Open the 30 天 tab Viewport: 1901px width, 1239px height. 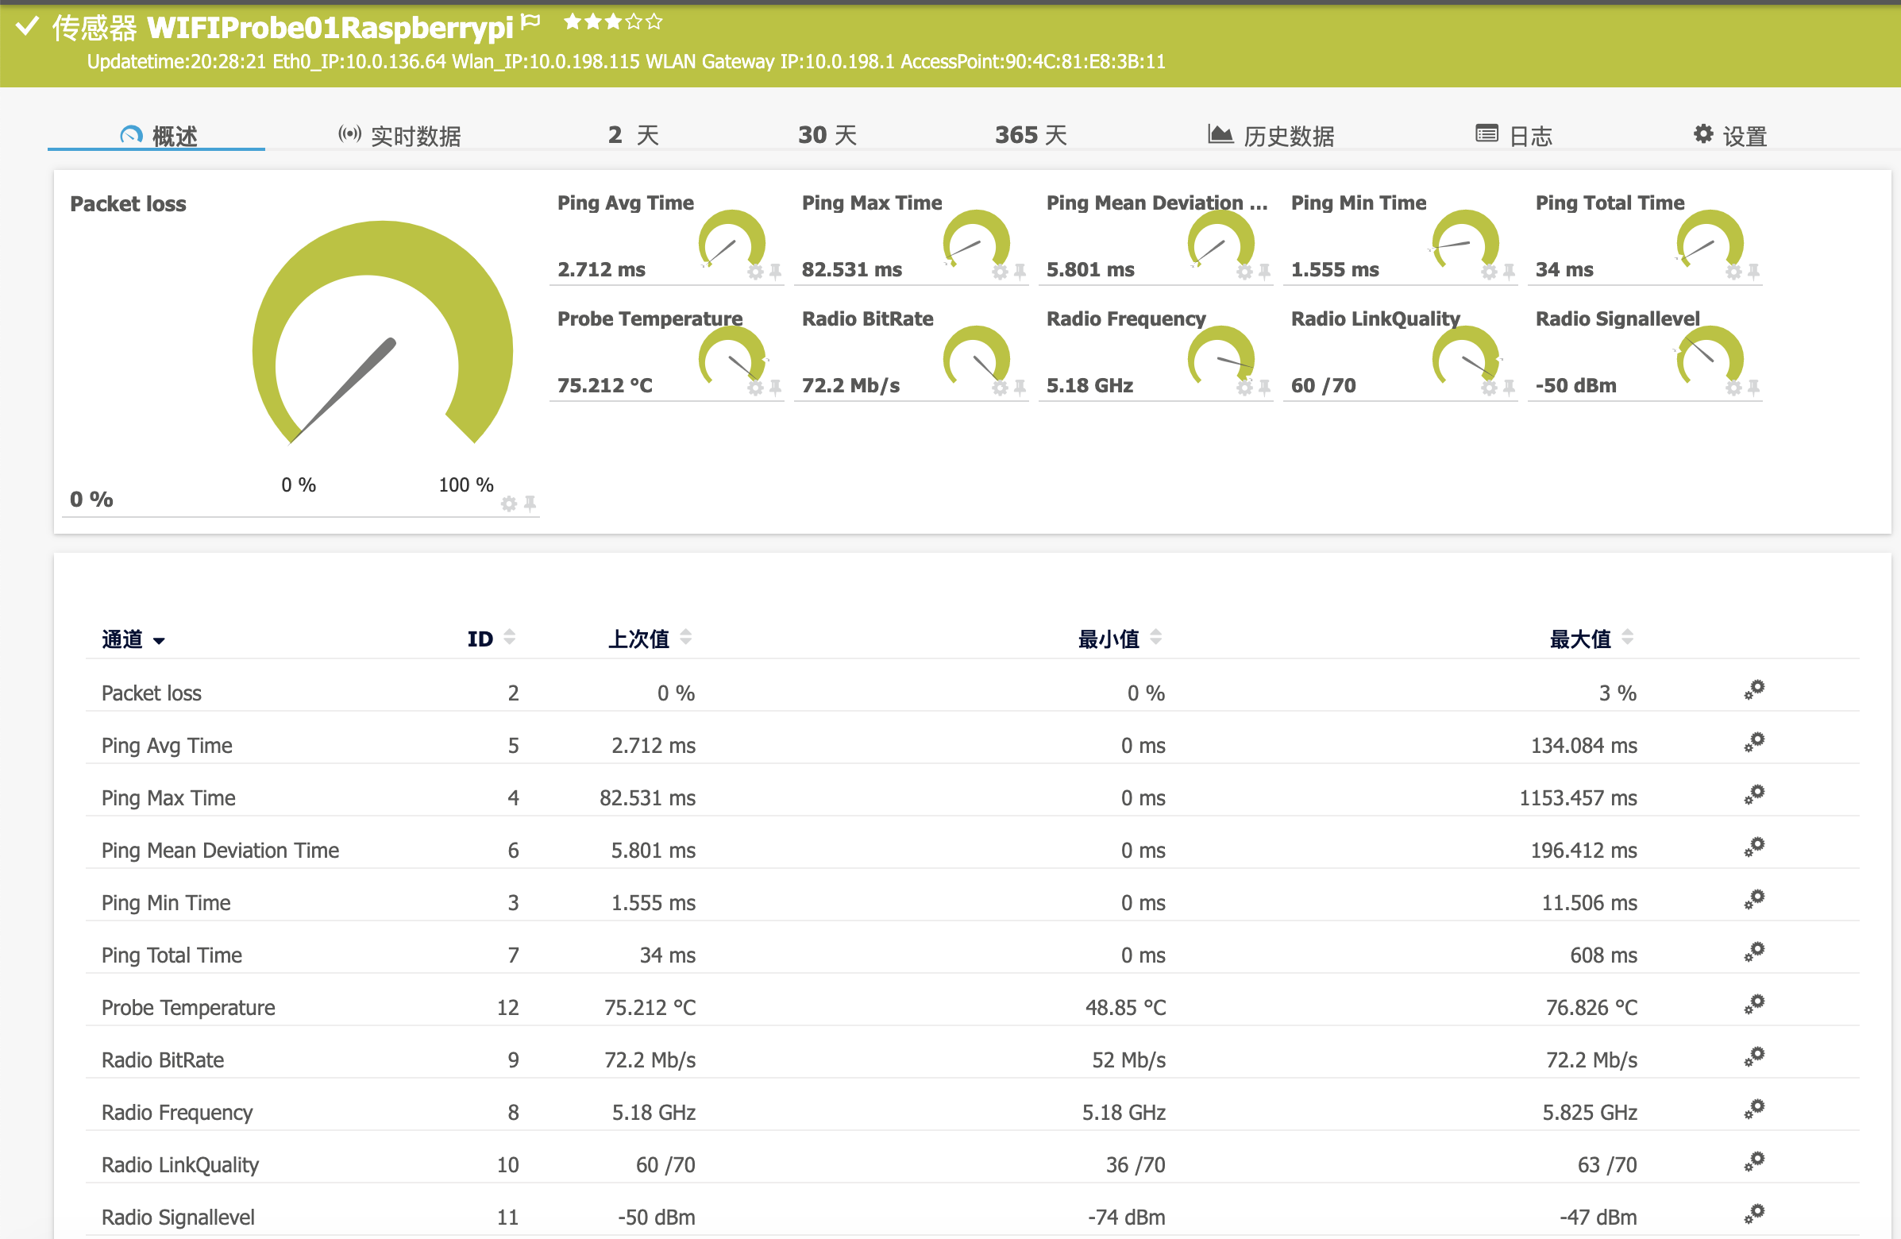coord(827,135)
